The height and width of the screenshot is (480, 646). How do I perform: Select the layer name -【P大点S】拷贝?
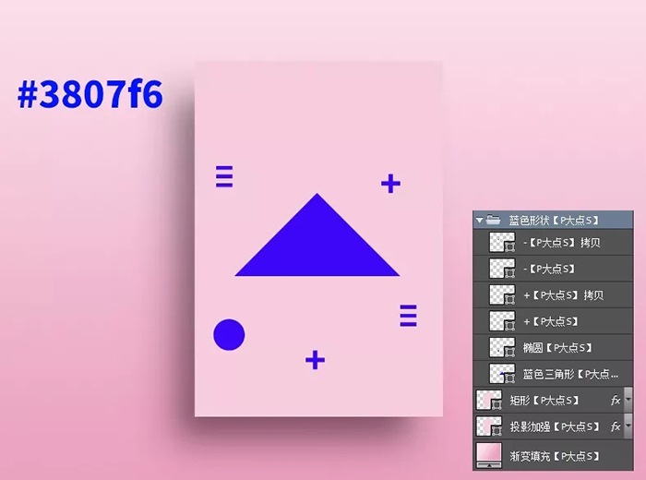[x=561, y=243]
